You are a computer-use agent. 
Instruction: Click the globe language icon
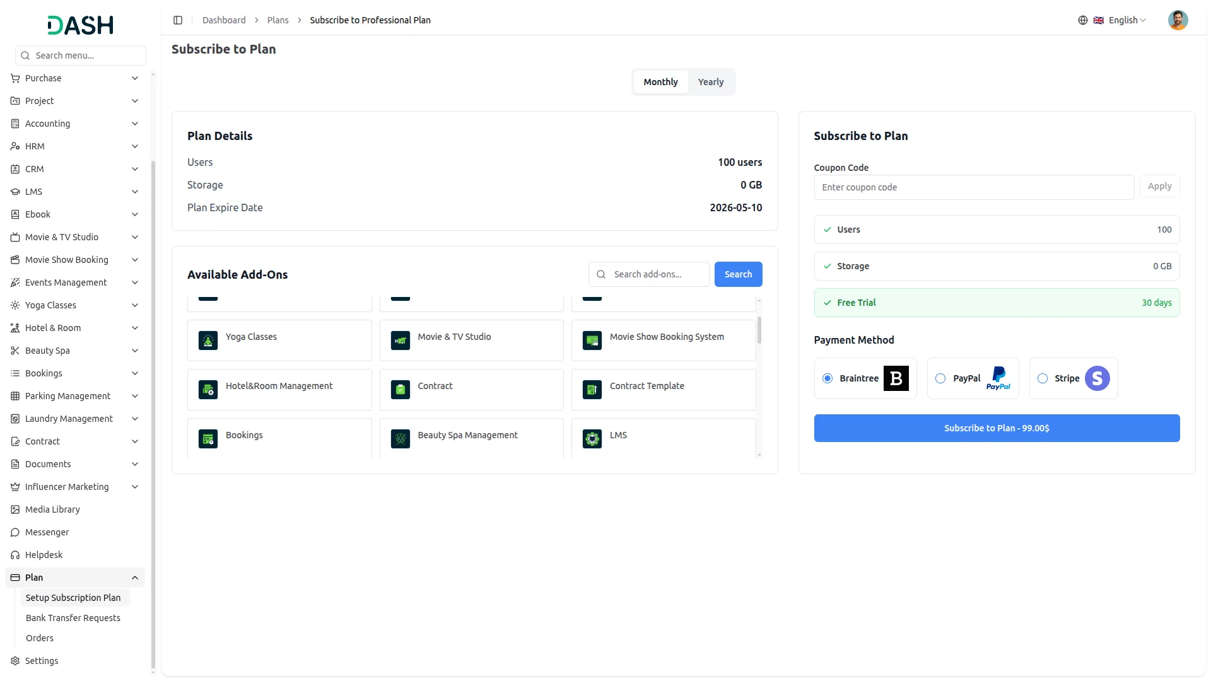(x=1083, y=20)
